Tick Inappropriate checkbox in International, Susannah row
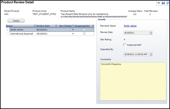Screen dimensions: 170x109 tap(84, 34)
